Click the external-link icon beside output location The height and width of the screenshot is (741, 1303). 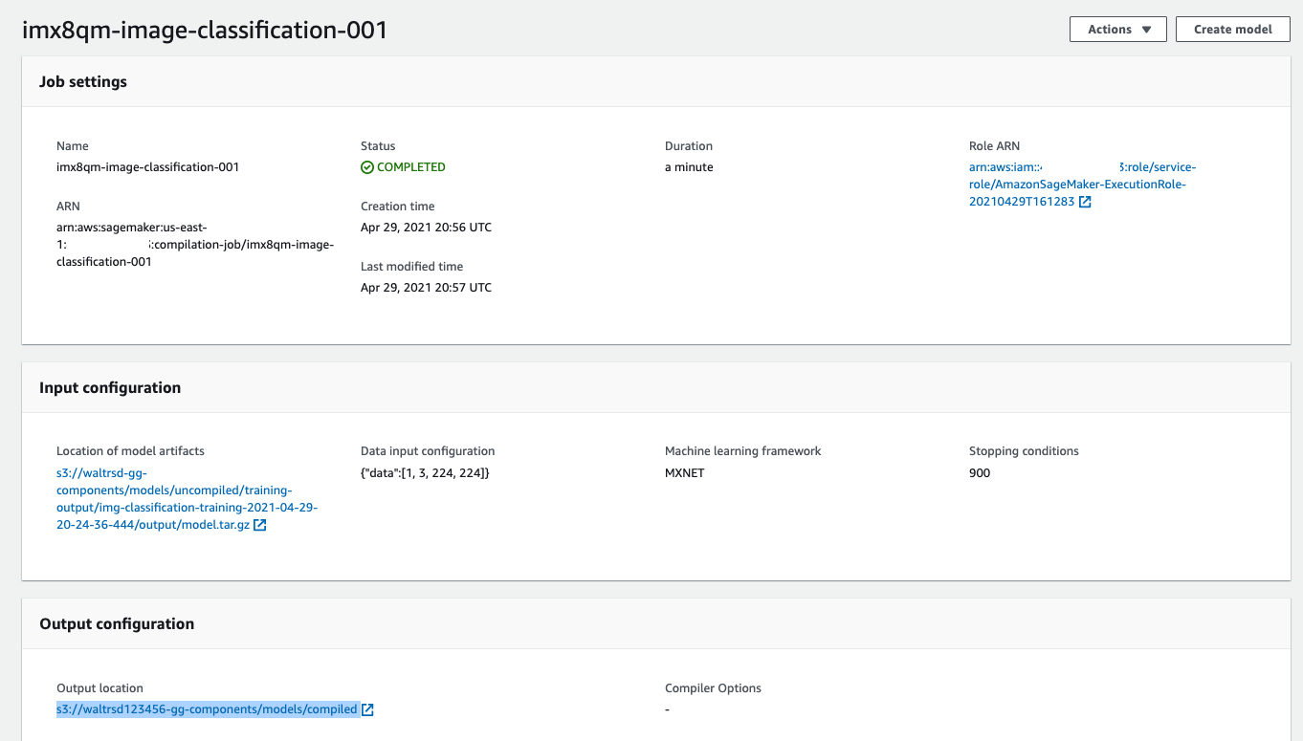click(368, 709)
